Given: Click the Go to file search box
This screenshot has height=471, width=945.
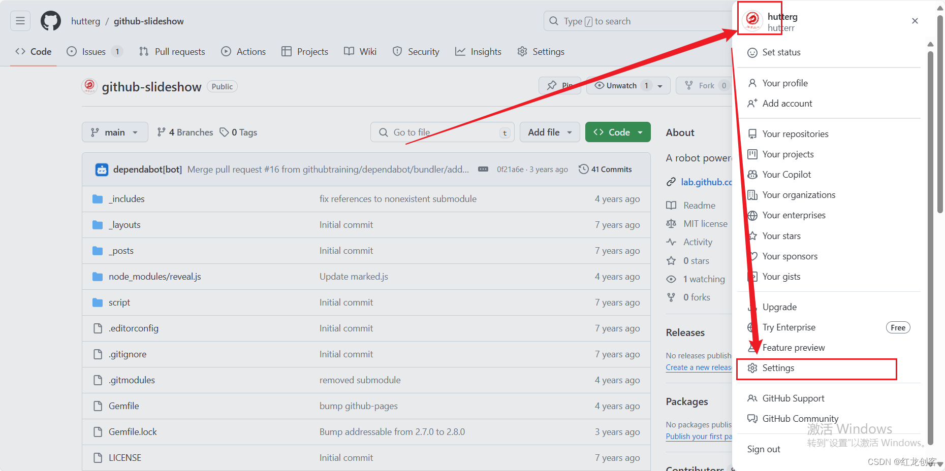Looking at the screenshot, I should (x=443, y=132).
